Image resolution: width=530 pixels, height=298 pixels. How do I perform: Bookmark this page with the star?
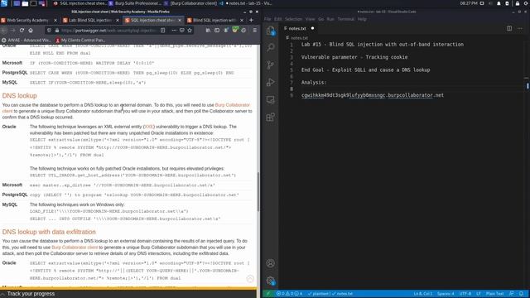190,30
